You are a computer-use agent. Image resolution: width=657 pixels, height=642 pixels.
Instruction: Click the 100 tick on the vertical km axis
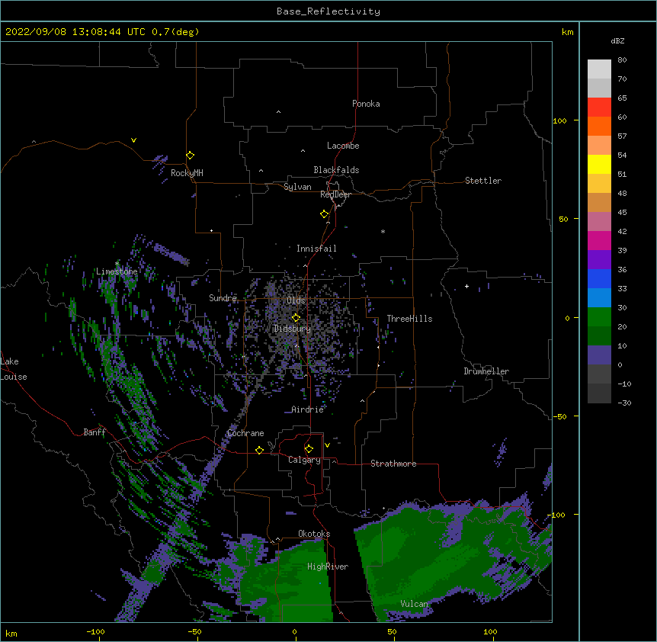pyautogui.click(x=559, y=120)
